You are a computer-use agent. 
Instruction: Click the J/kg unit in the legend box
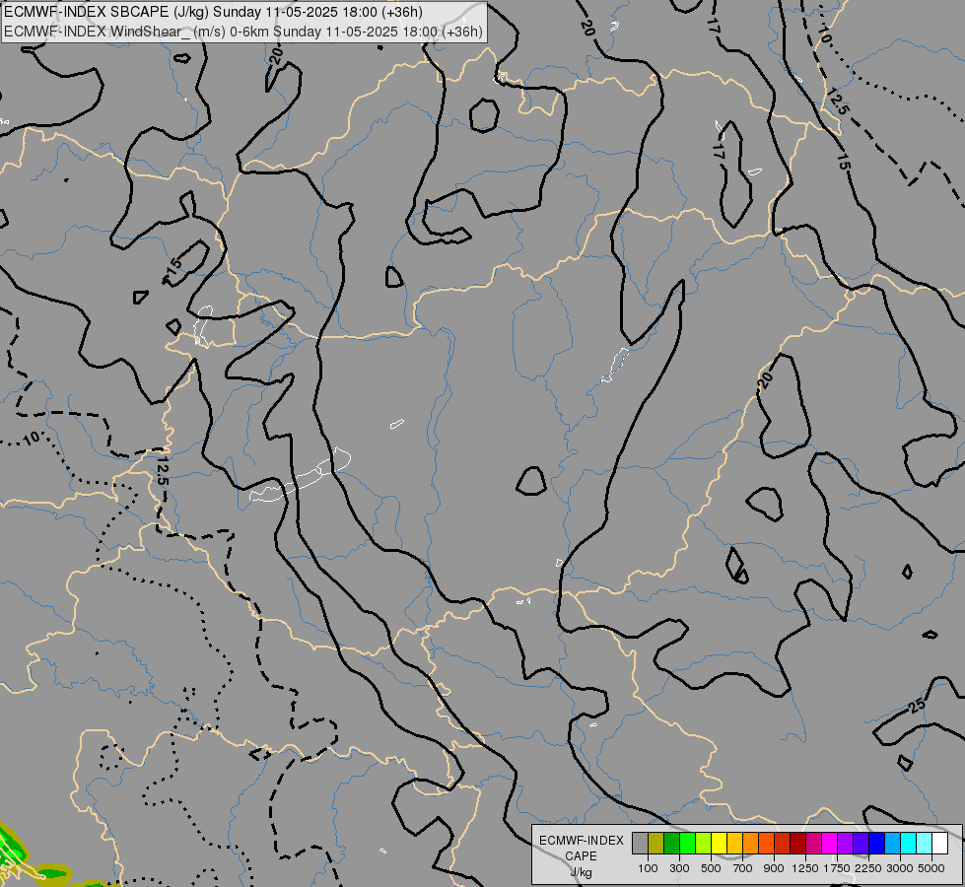pos(581,873)
